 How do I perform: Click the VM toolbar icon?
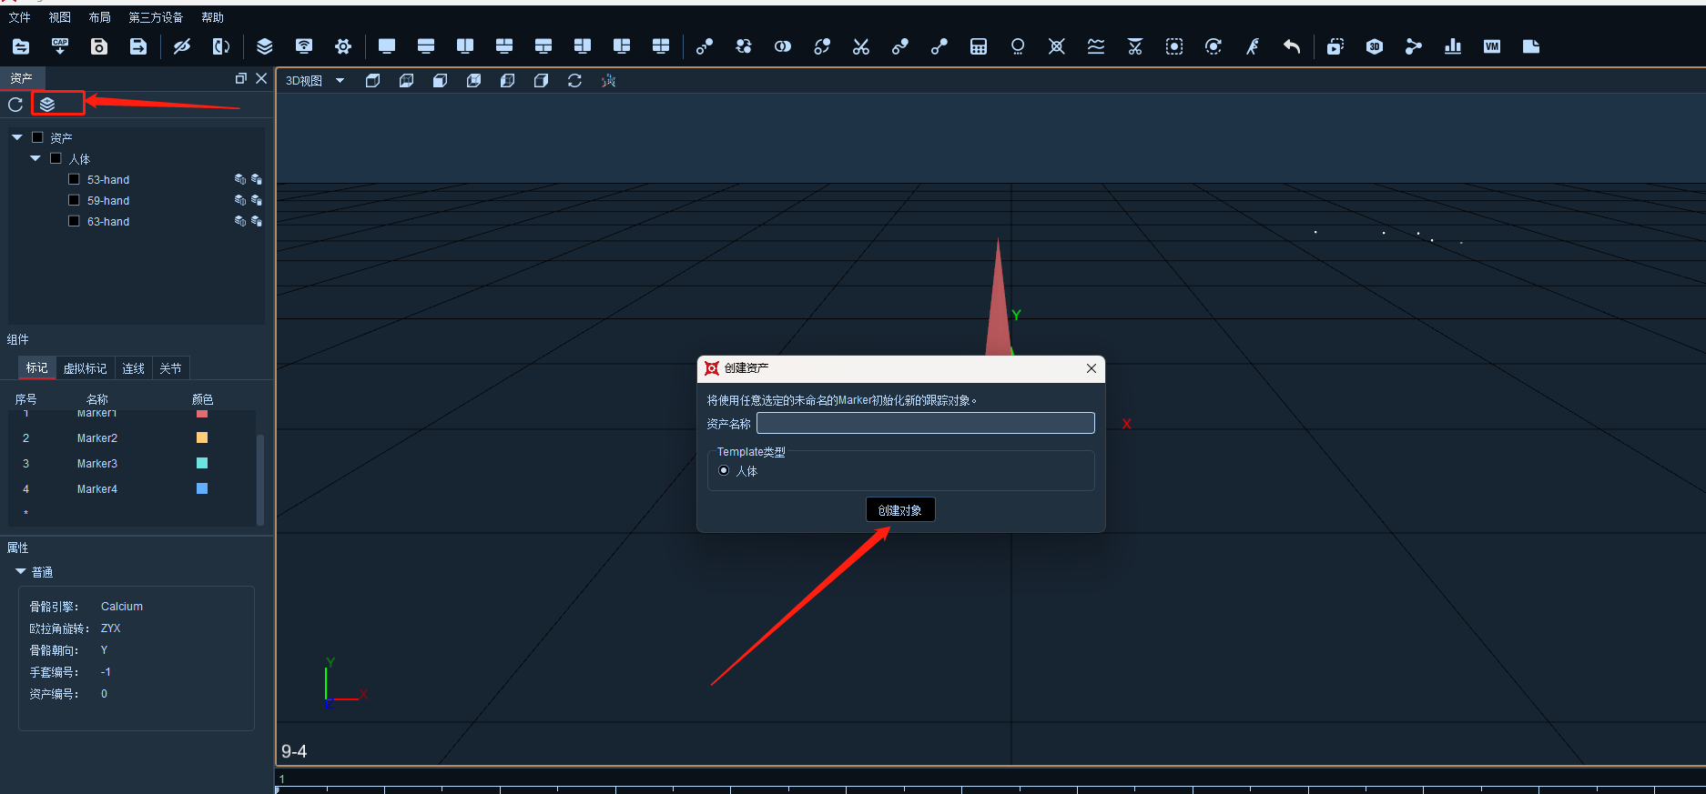click(1492, 46)
